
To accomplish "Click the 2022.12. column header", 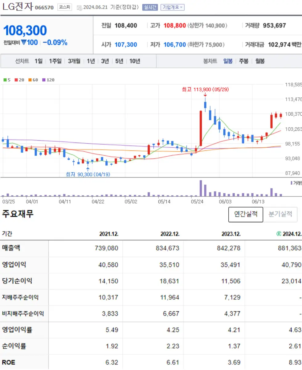I will coord(170,234).
